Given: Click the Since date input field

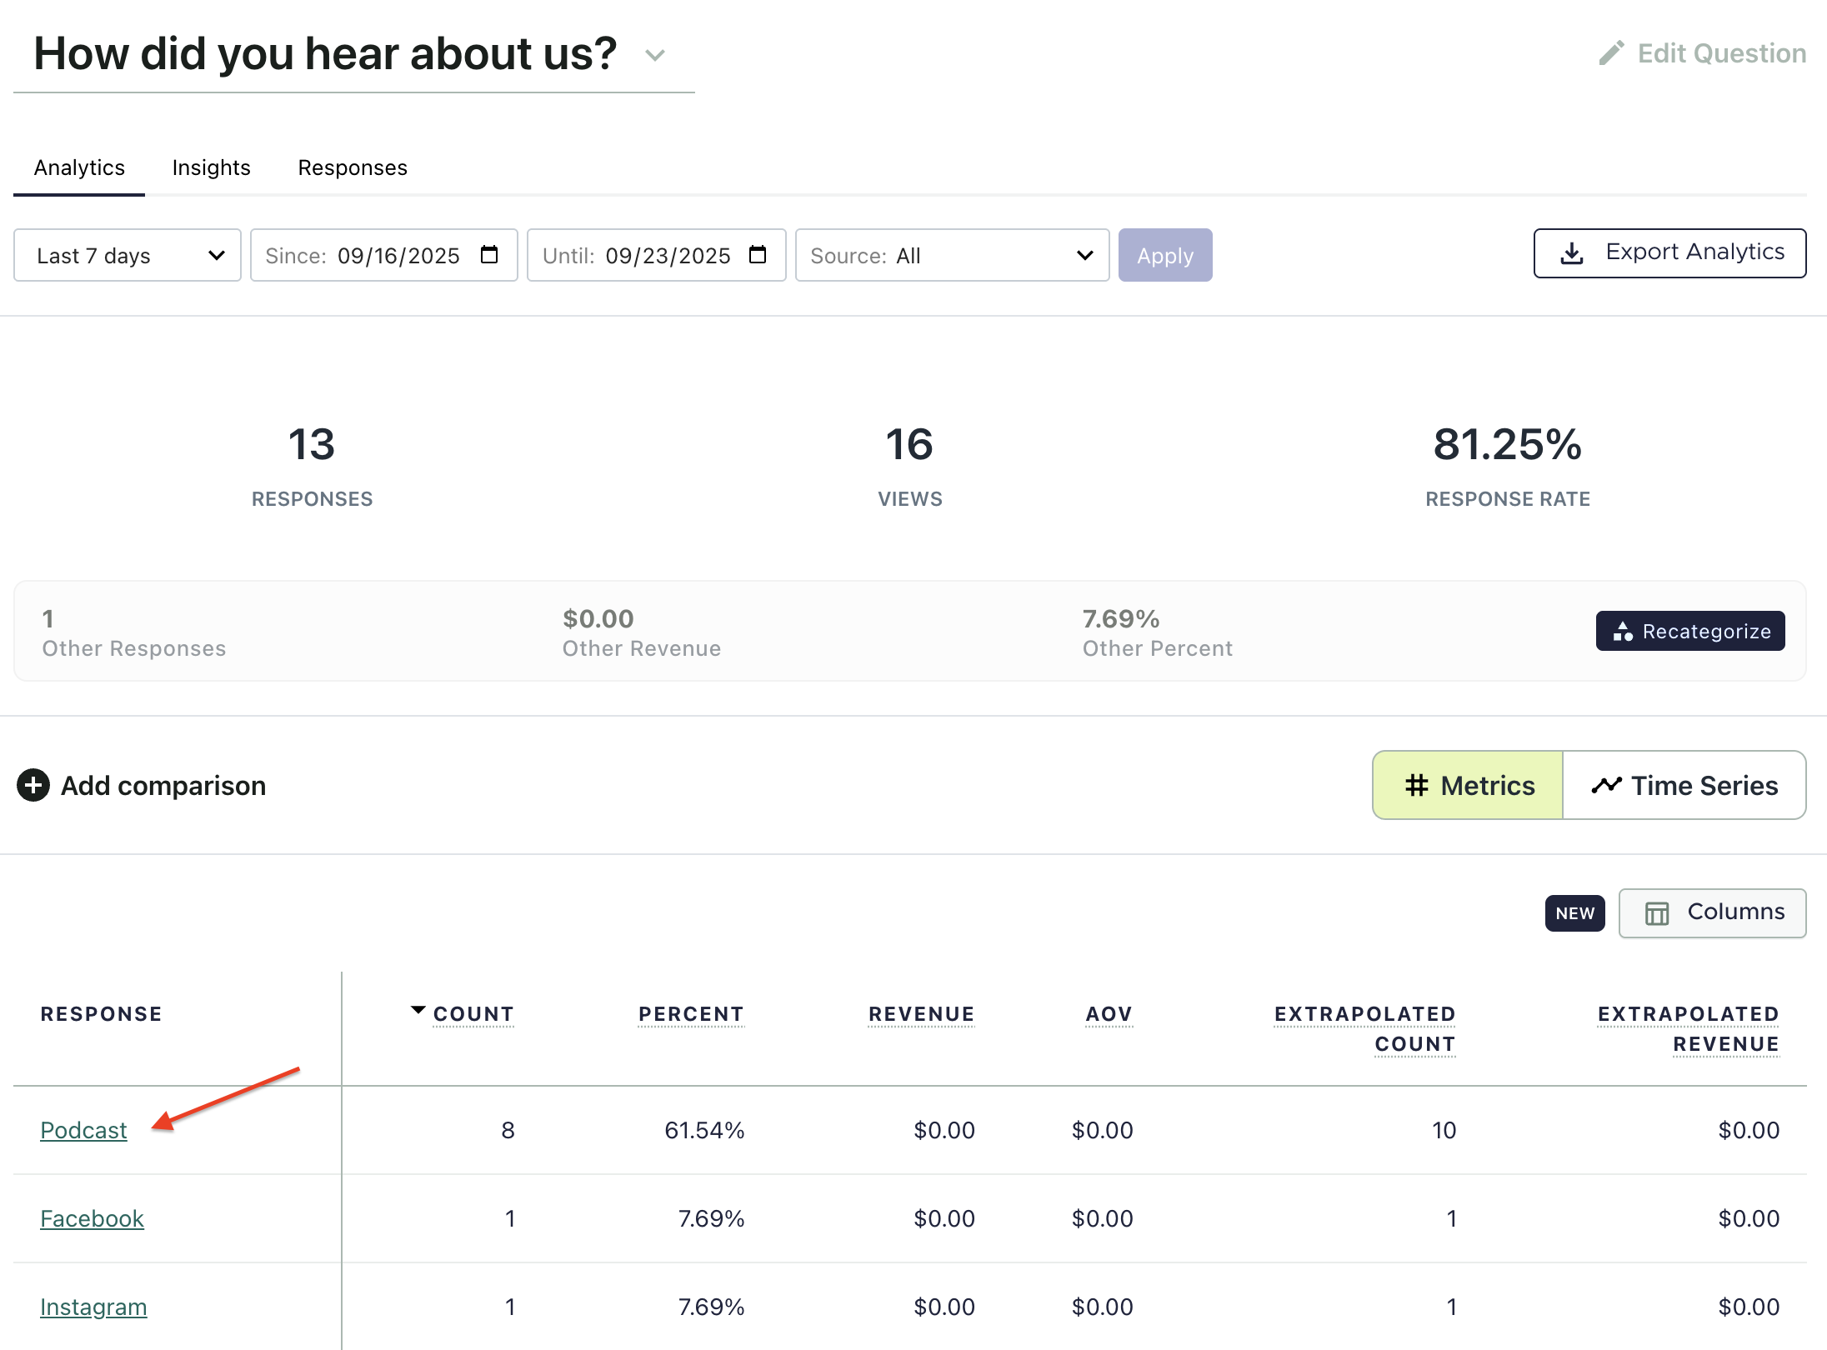Looking at the screenshot, I should (398, 255).
